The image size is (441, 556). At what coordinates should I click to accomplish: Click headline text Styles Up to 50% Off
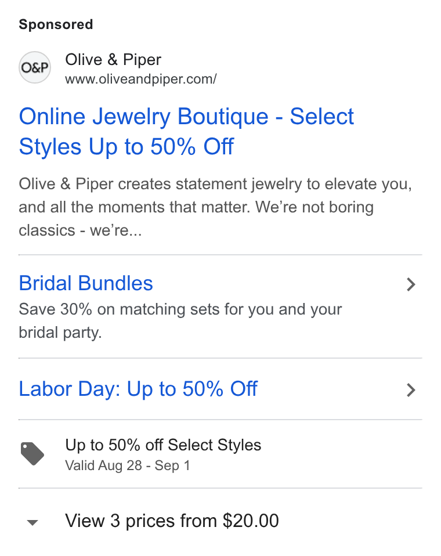pos(126,147)
